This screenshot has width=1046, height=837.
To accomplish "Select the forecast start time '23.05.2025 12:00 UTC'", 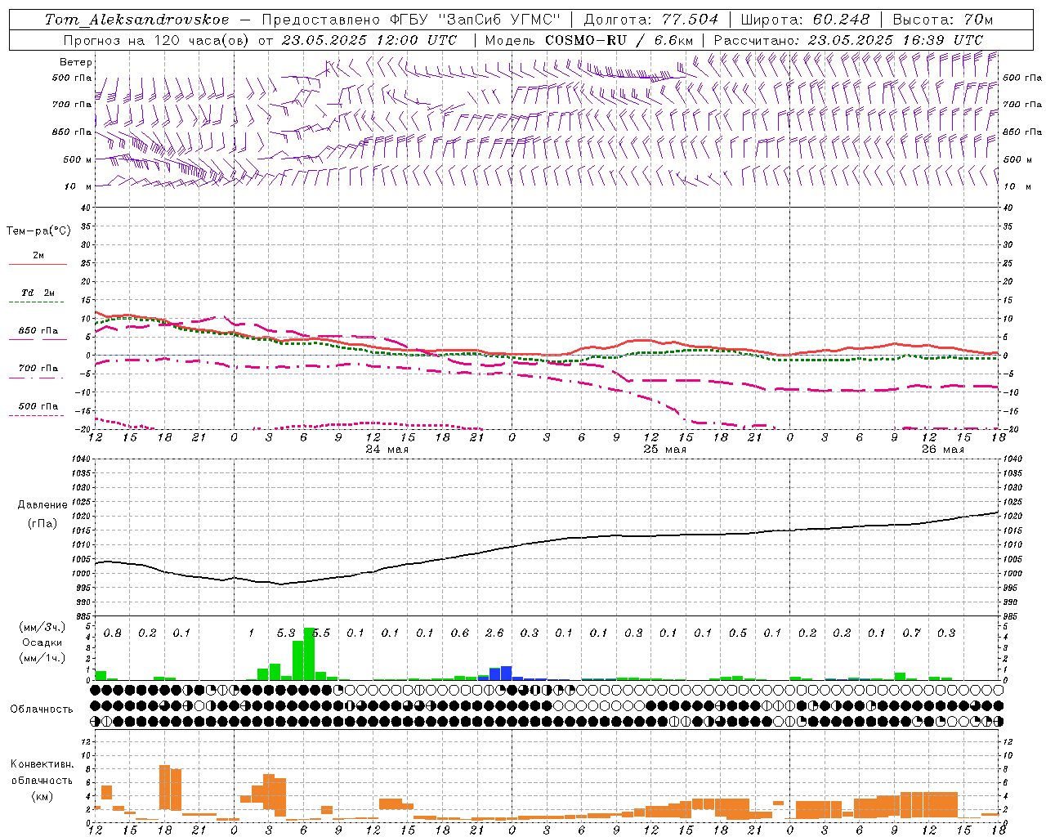I will click(369, 39).
